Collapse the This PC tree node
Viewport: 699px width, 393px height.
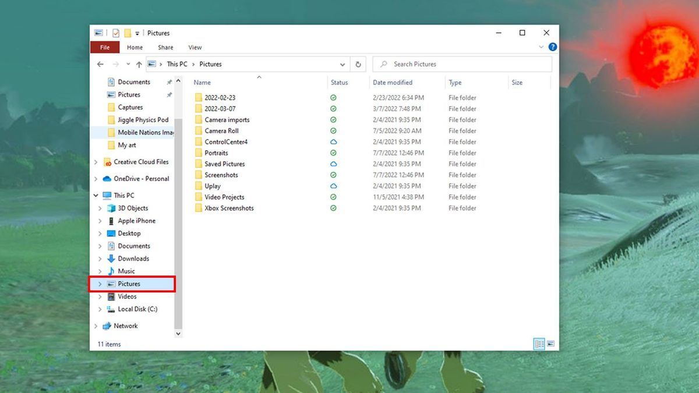(x=96, y=196)
